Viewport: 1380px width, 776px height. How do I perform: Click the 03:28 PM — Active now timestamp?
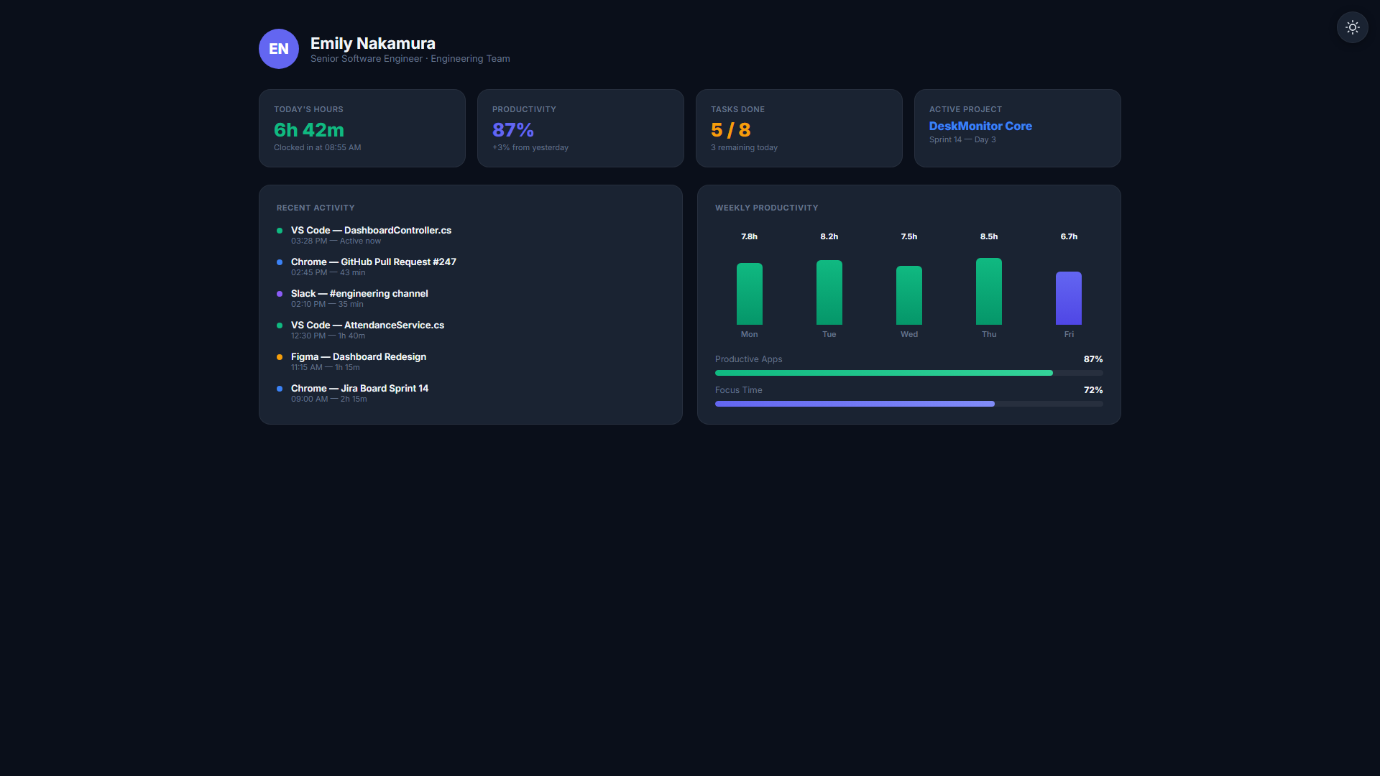336,241
